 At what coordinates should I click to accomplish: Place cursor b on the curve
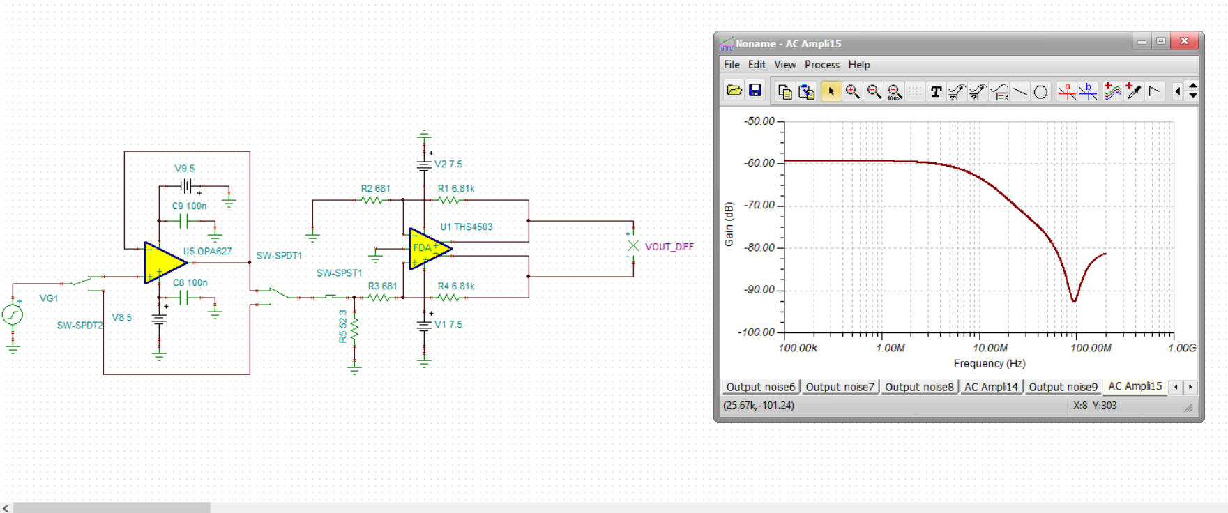point(1088,91)
